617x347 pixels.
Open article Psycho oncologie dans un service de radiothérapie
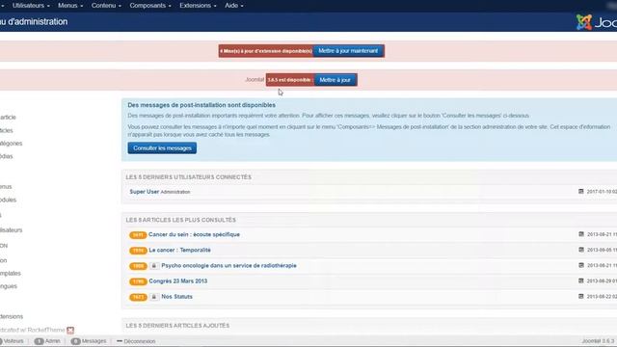point(228,266)
